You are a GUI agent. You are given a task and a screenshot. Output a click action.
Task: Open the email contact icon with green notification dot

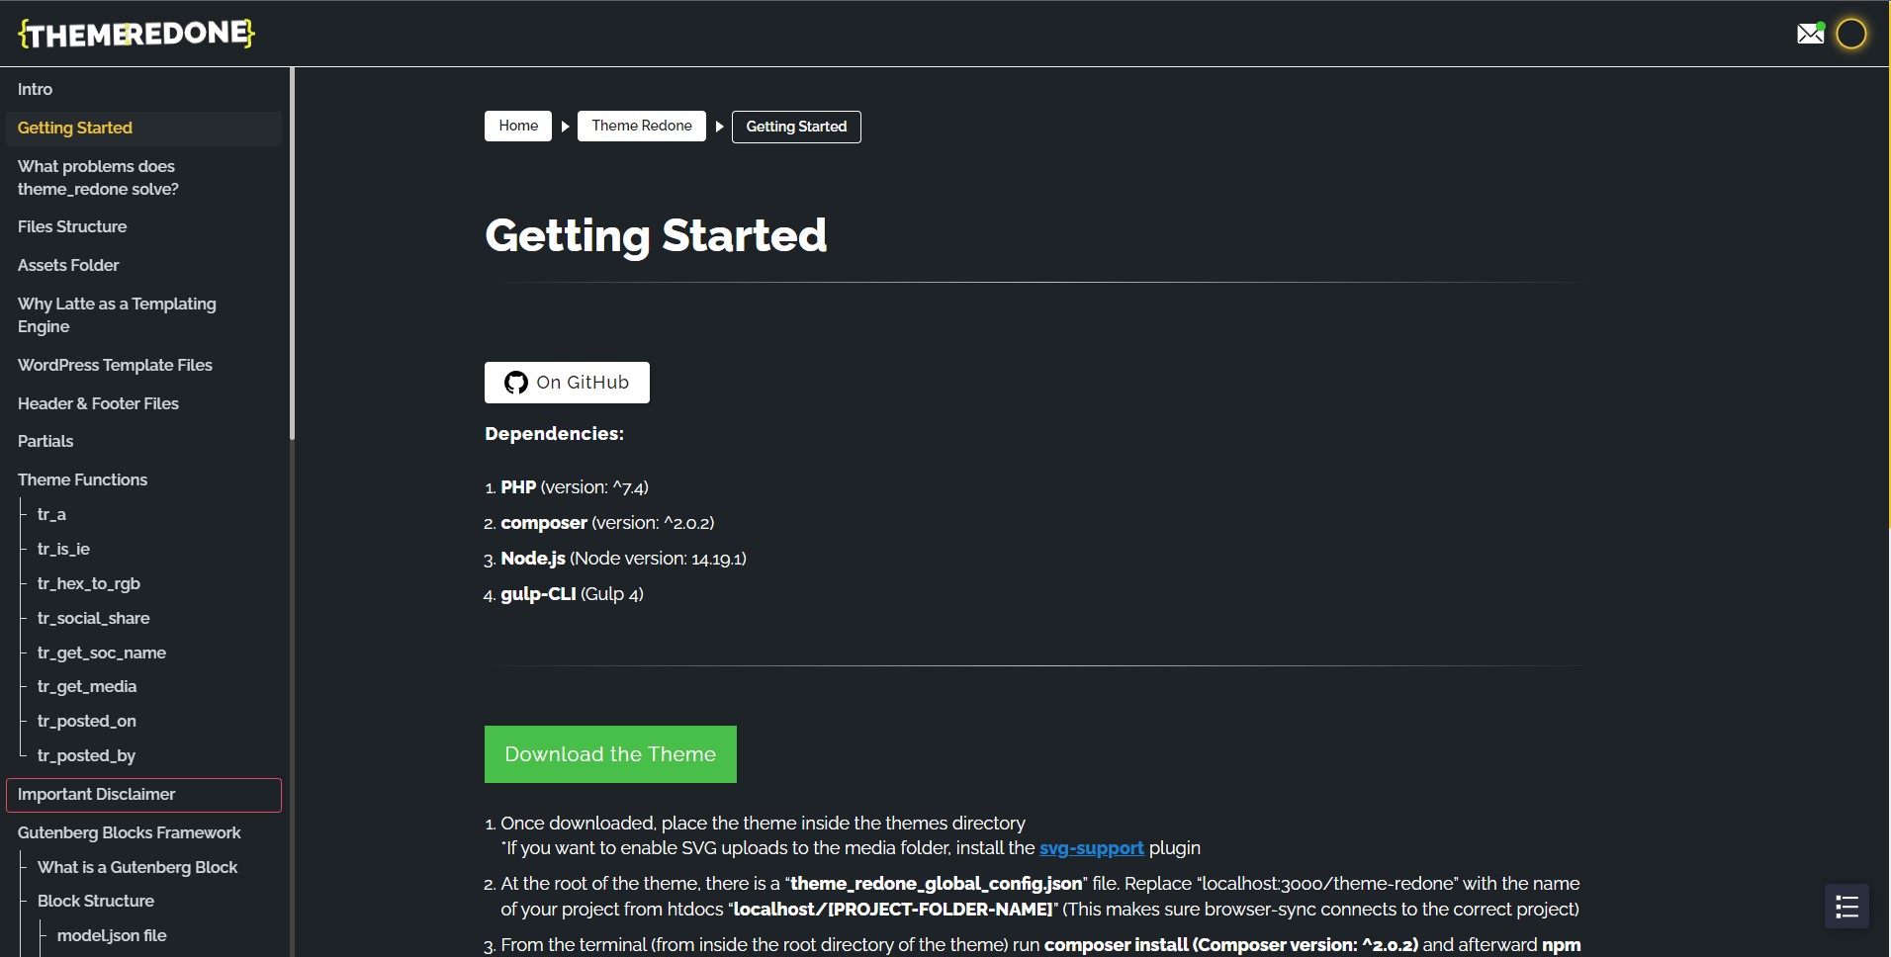[1811, 33]
